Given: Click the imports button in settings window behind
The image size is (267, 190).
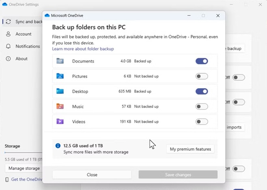Looking at the screenshot, I should coord(235,127).
